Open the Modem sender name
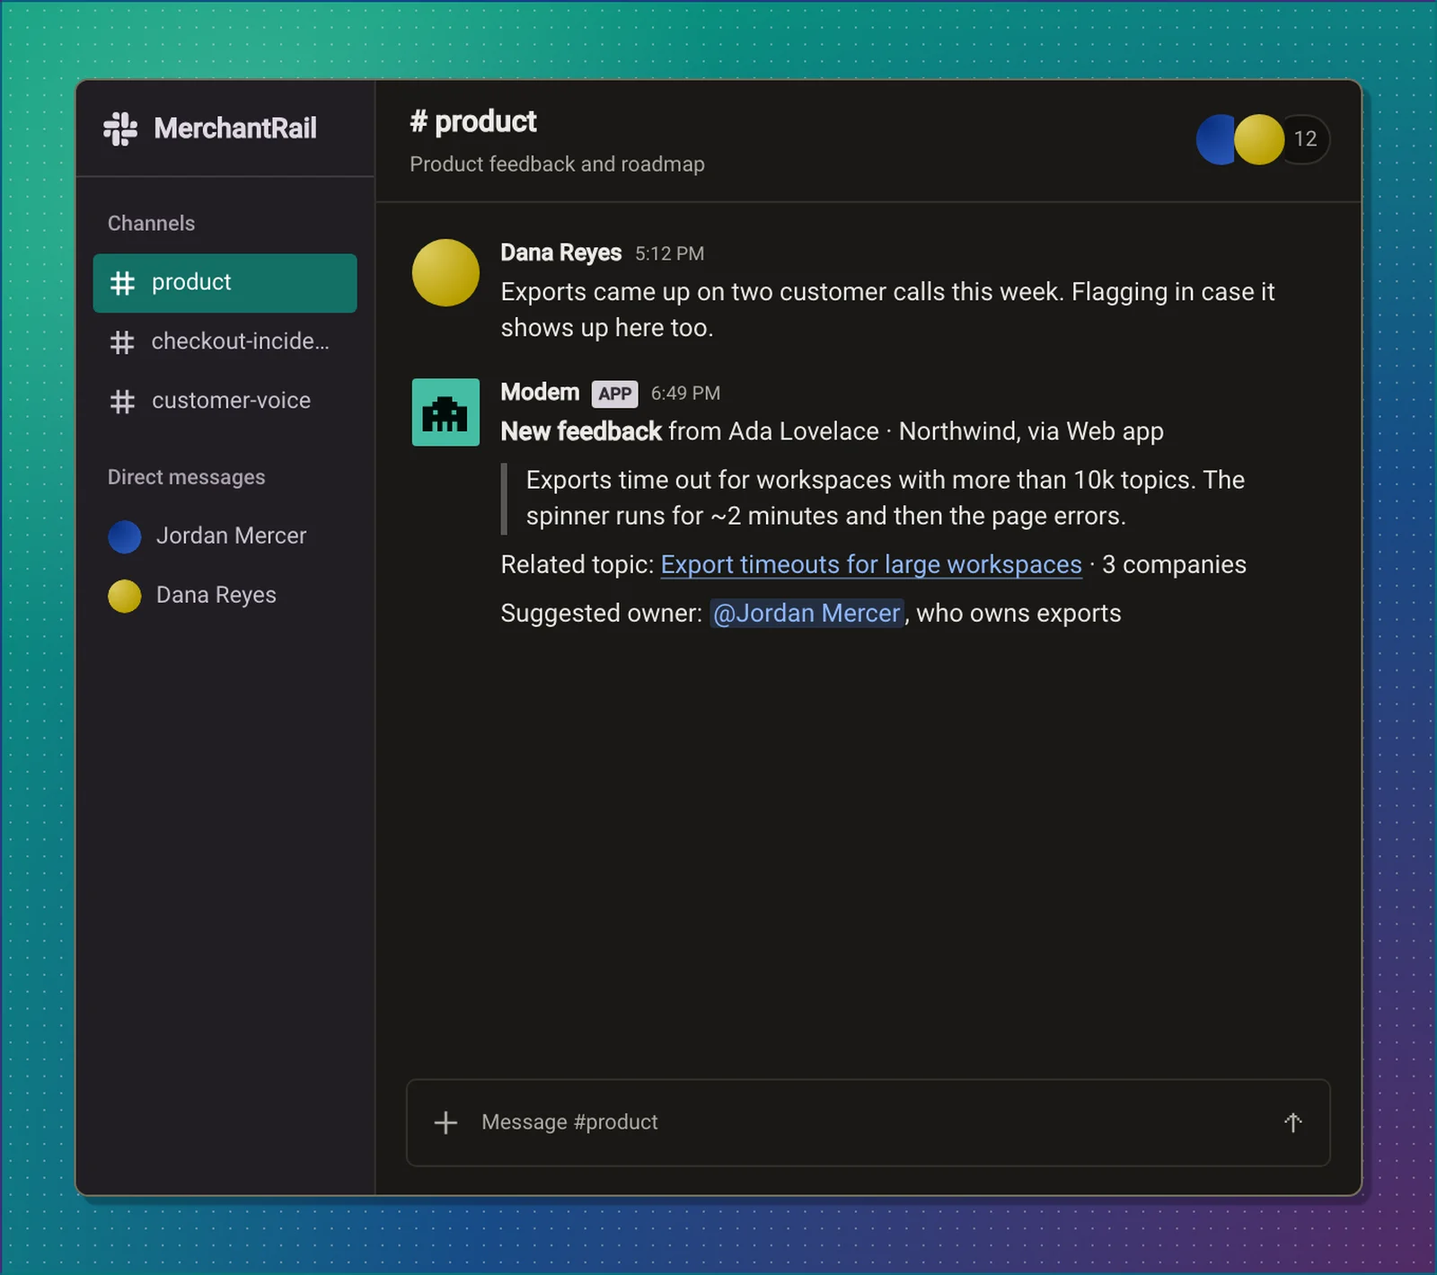Image resolution: width=1437 pixels, height=1275 pixels. click(x=540, y=393)
